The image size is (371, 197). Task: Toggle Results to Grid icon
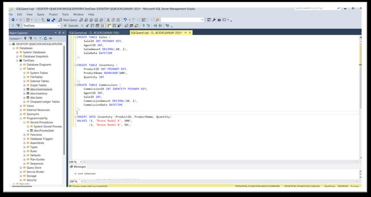coord(131,26)
